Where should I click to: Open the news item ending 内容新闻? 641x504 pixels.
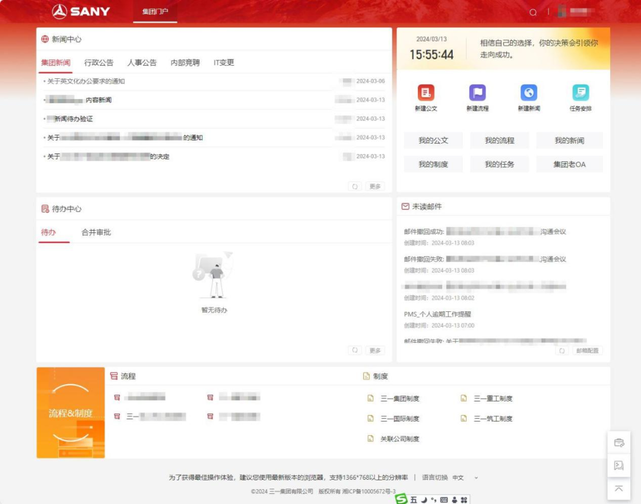point(79,100)
